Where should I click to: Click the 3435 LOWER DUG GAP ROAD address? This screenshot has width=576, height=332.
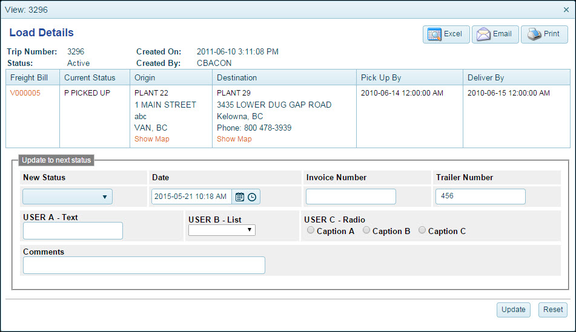(274, 105)
